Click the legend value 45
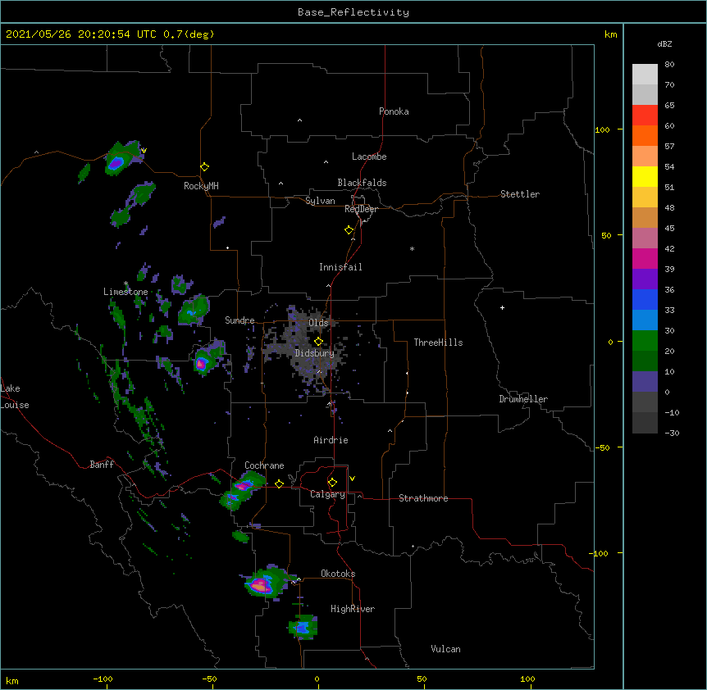 pos(669,229)
